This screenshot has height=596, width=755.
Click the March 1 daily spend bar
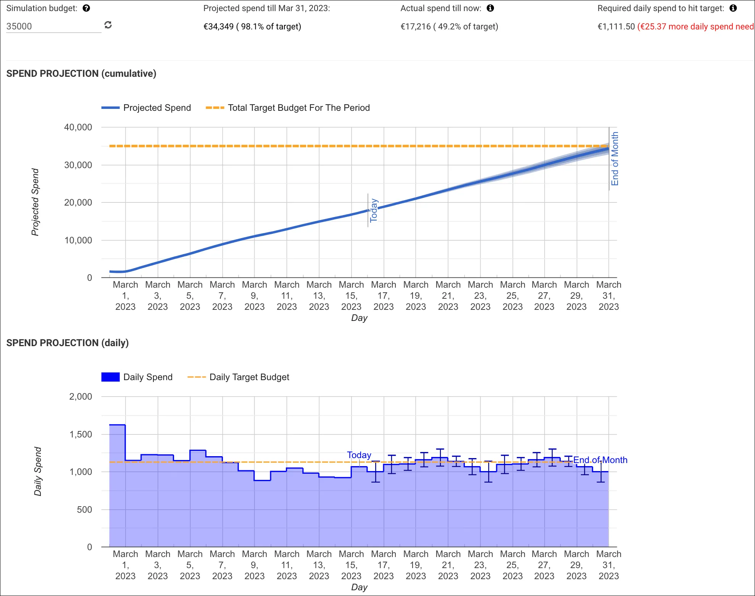click(x=117, y=485)
